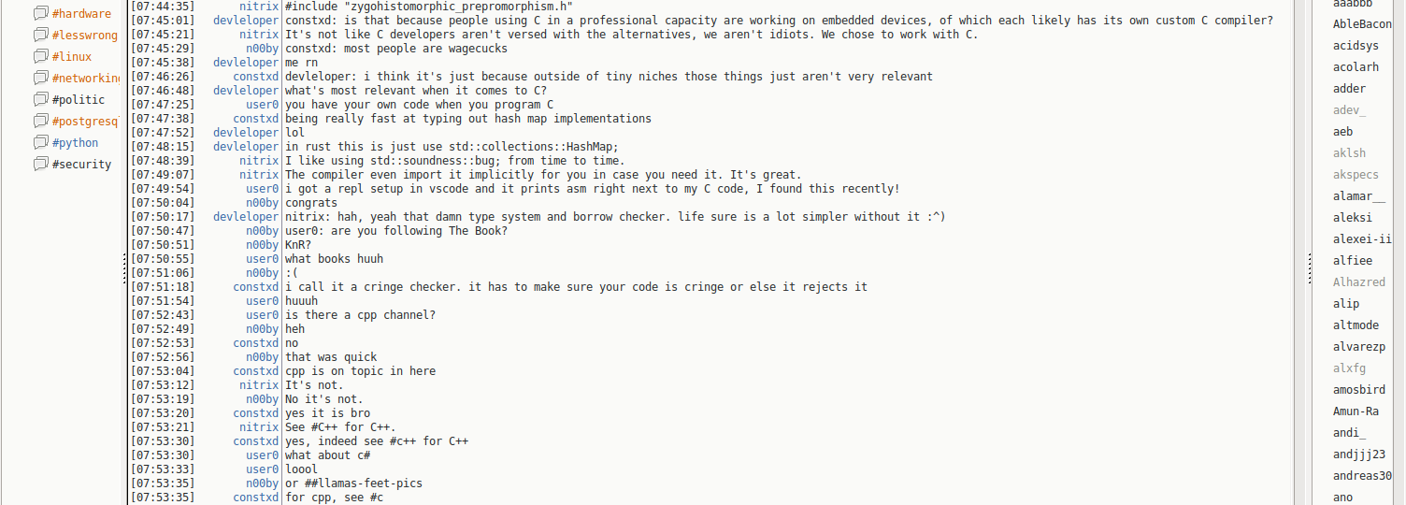This screenshot has width=1406, height=505.
Task: Open the #security channel text label
Action: (x=81, y=165)
